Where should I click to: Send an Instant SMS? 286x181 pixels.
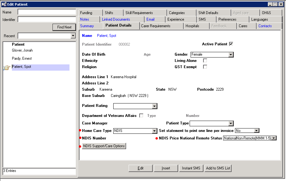pos(191,168)
